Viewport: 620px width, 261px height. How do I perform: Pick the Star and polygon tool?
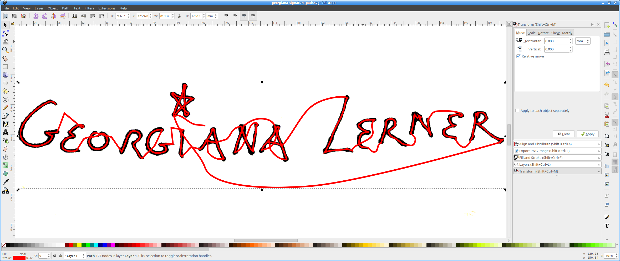tap(5, 91)
